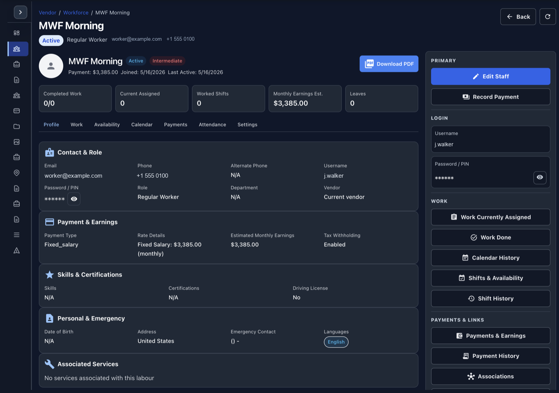
Task: Switch to the Calendar tab
Action: point(142,125)
